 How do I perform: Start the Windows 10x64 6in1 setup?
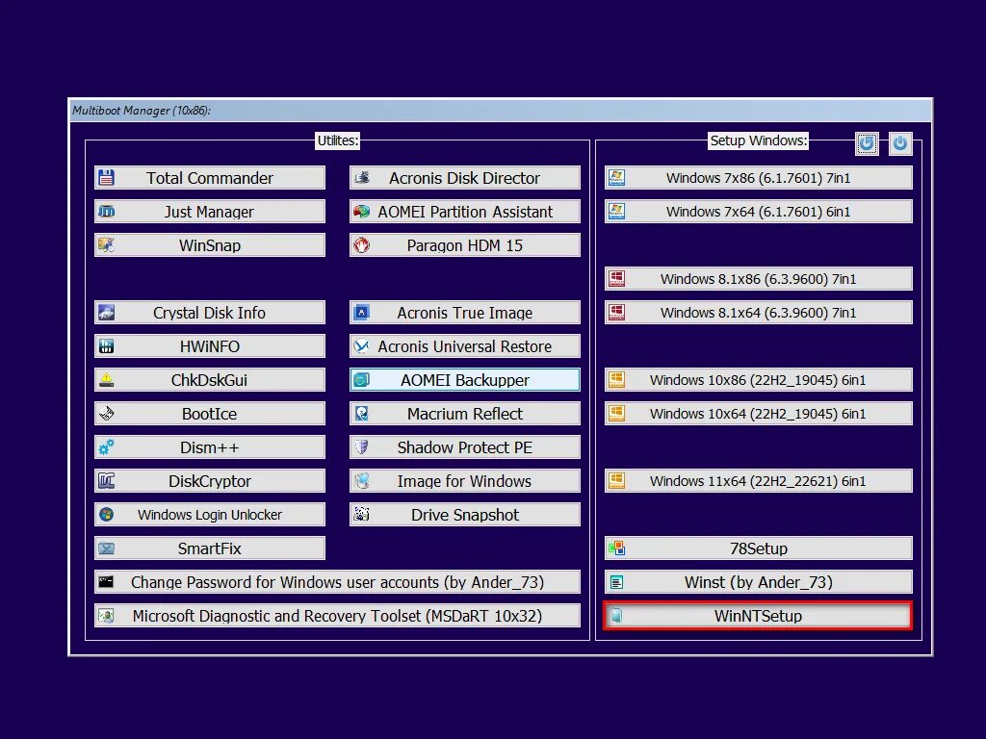coord(758,413)
